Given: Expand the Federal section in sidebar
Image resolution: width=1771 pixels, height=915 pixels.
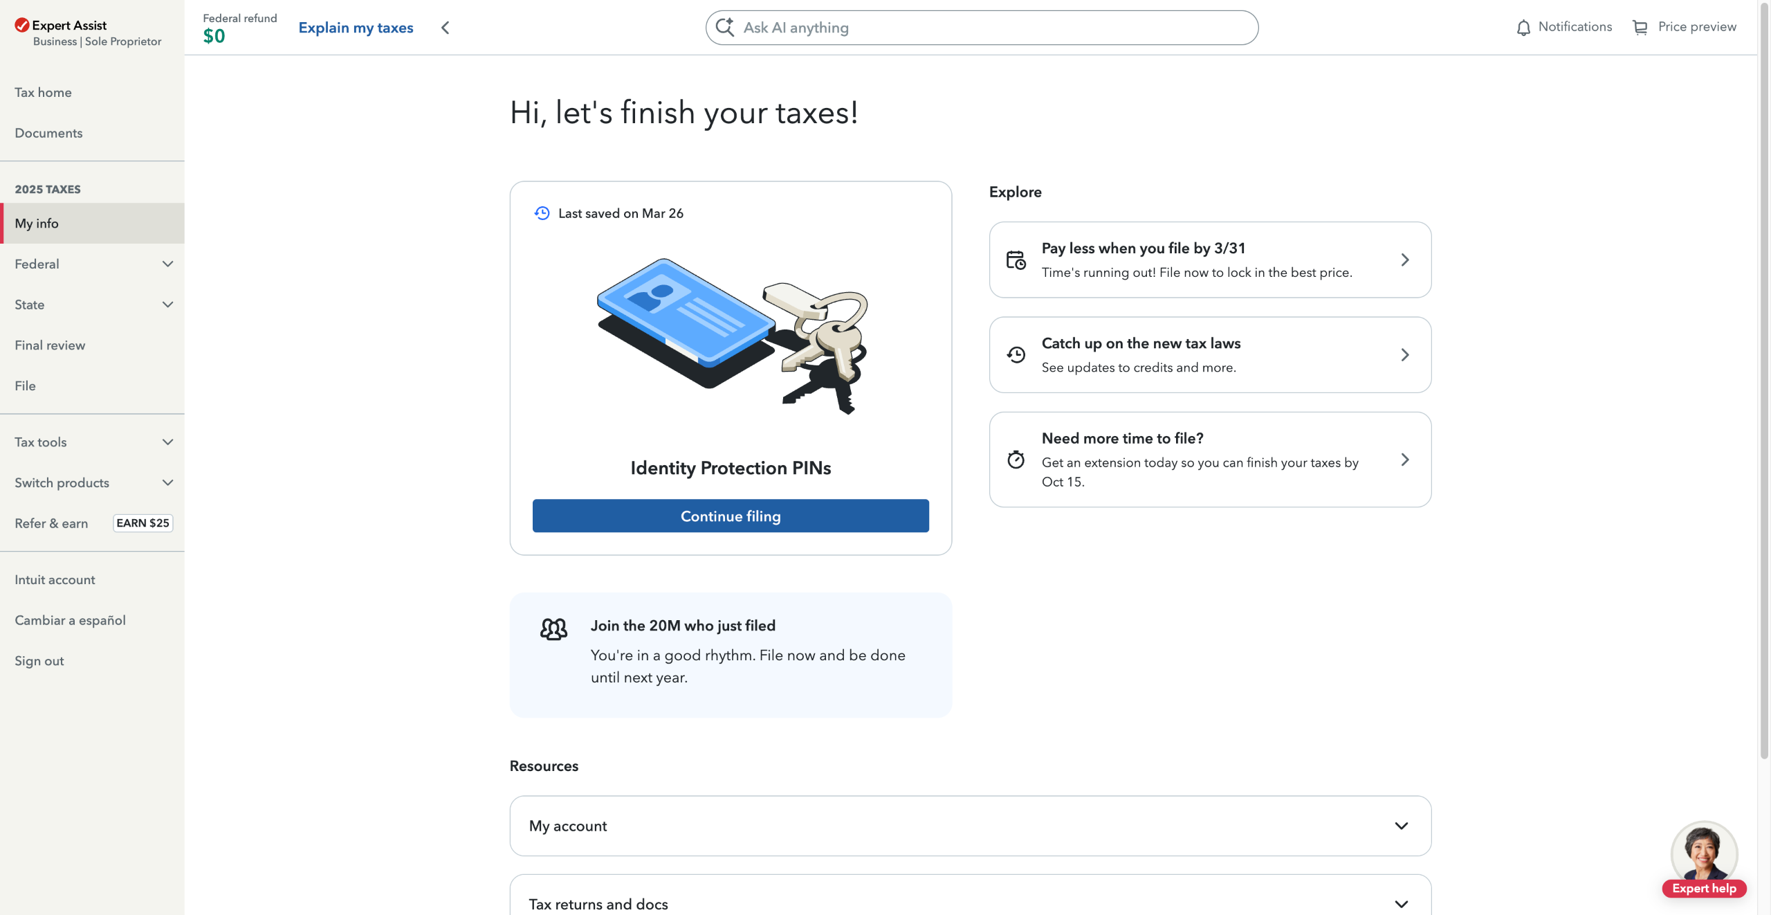Looking at the screenshot, I should 167,264.
